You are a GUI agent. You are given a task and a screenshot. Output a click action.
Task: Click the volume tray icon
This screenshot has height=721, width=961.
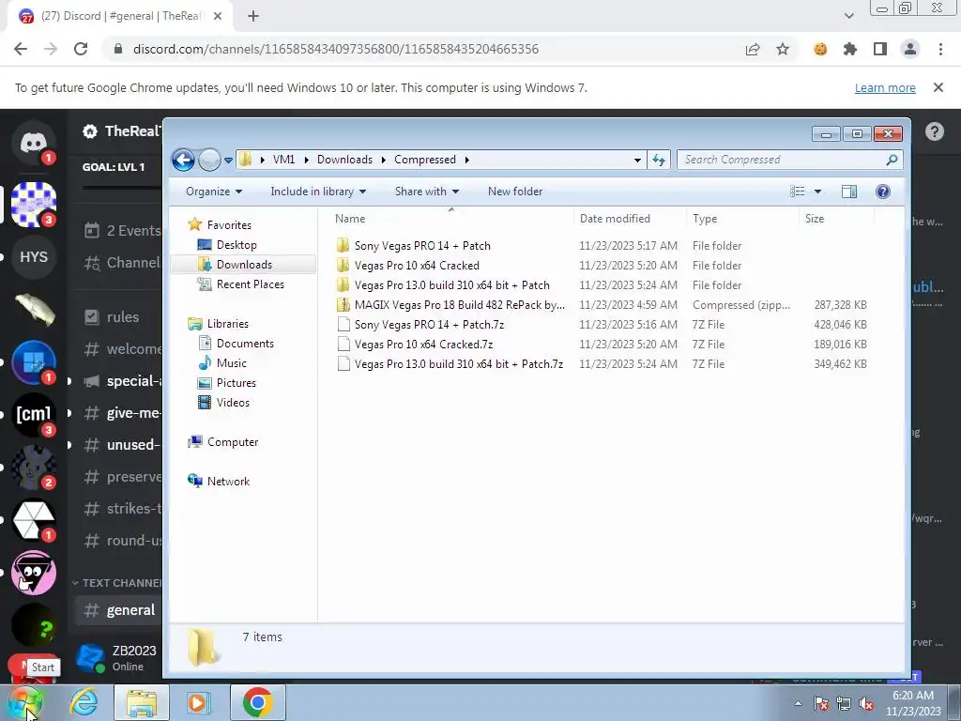click(866, 704)
